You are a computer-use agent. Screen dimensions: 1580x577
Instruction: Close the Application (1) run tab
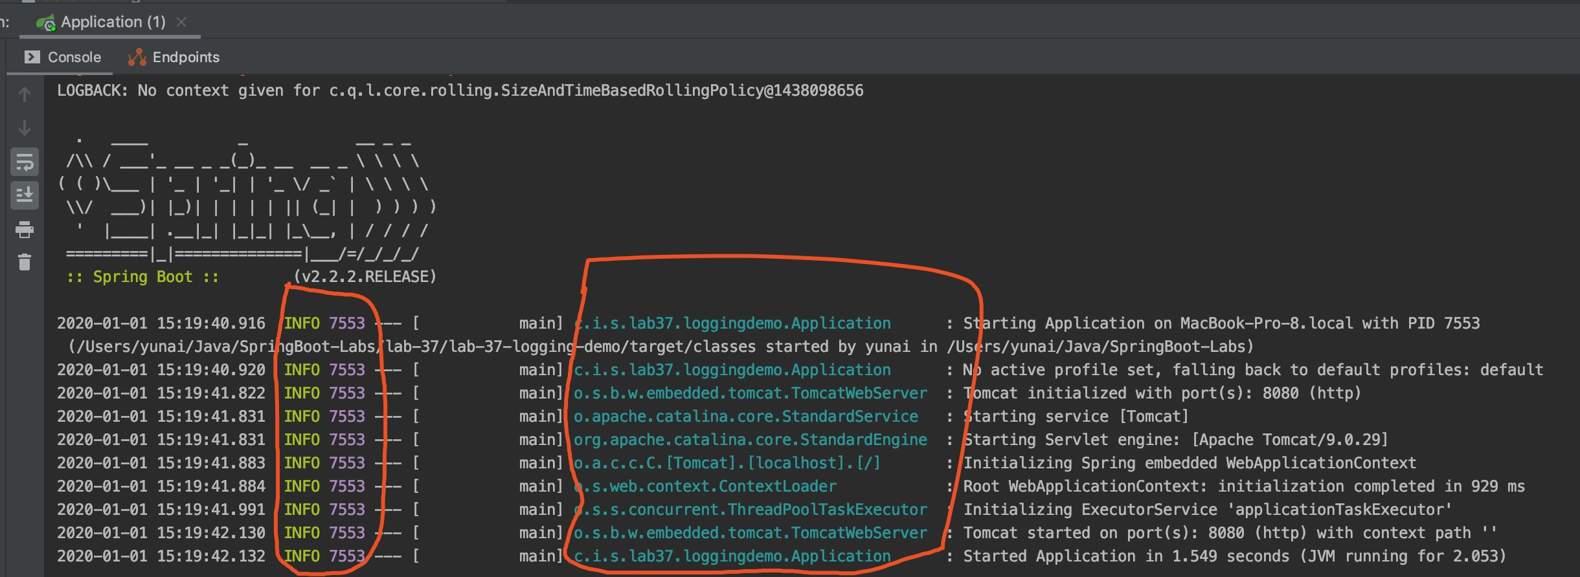(182, 22)
